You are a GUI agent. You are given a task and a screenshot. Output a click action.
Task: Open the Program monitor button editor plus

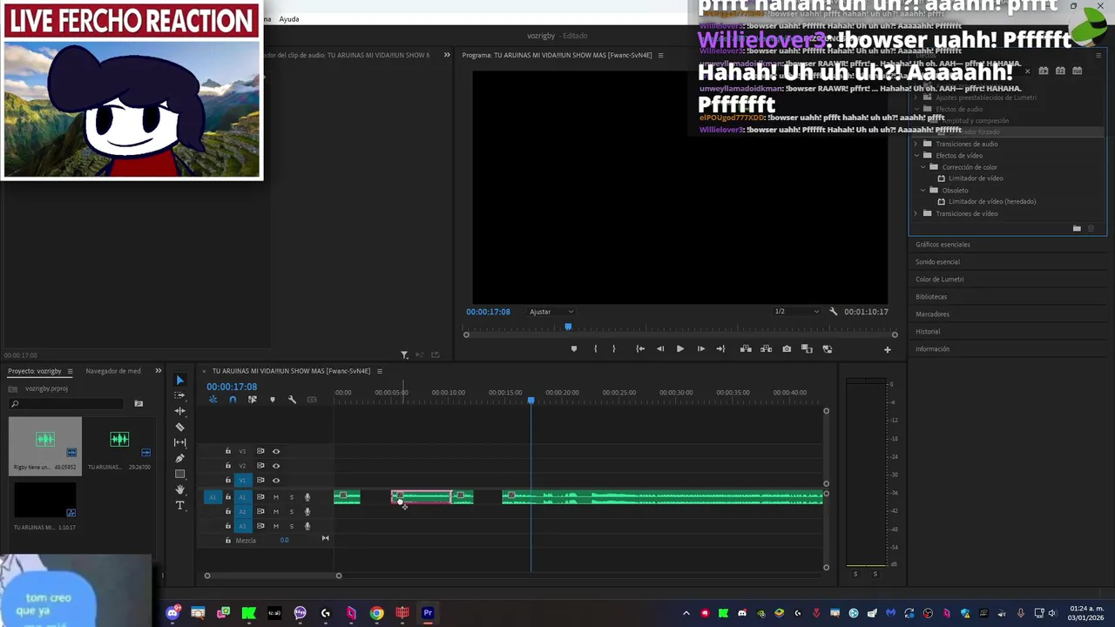(887, 349)
